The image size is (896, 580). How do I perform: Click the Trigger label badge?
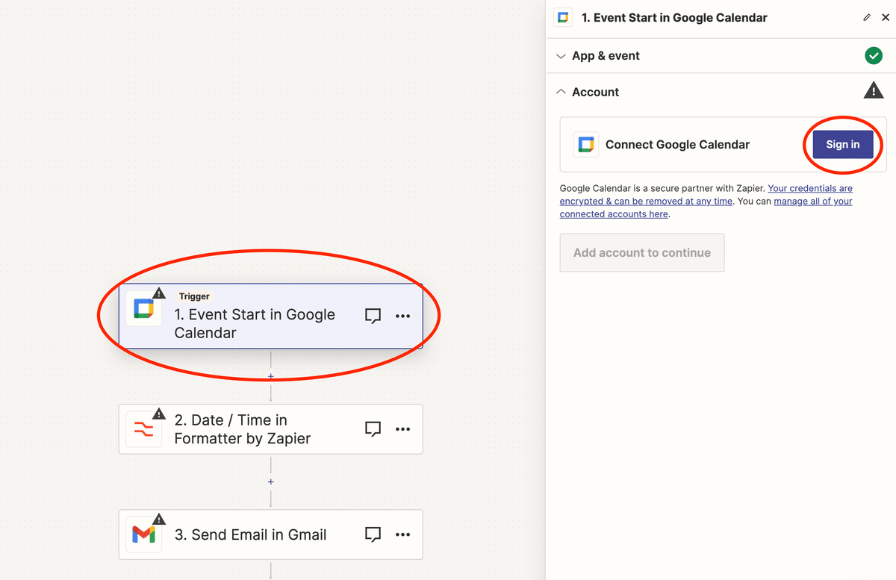coord(194,296)
